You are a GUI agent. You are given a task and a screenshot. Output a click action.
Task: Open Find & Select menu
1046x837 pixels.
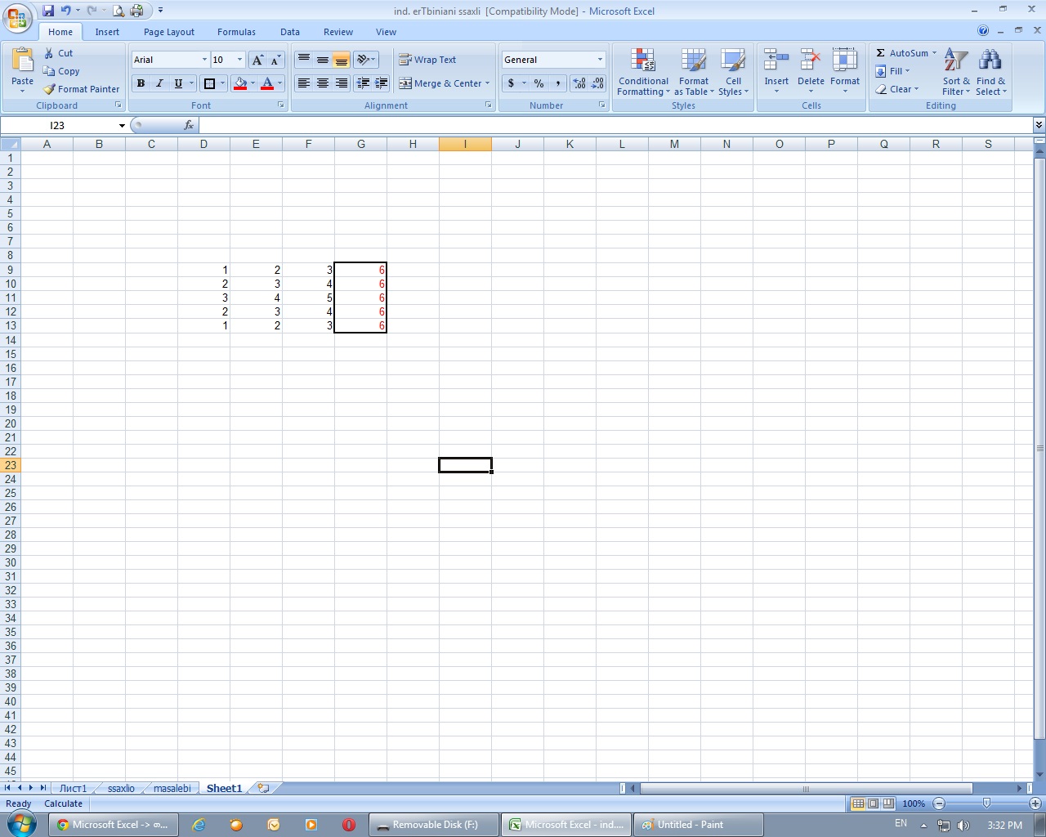(x=990, y=72)
